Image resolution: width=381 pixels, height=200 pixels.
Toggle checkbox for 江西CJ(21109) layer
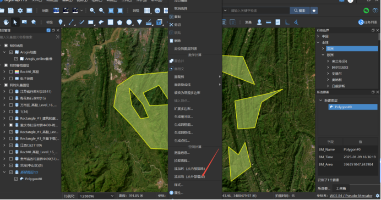pyautogui.click(x=11, y=145)
